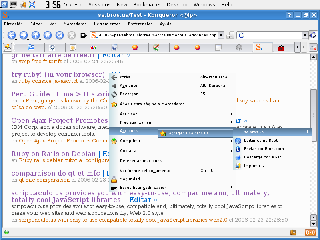Select Añadir esta página a marcadores
Image resolution: width=320 pixels, height=240 pixels.
pyautogui.click(x=172, y=104)
